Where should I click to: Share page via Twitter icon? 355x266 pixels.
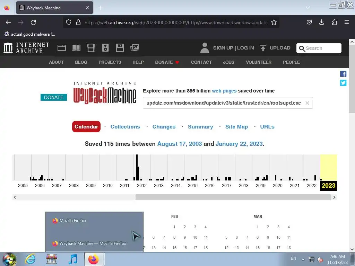343,83
